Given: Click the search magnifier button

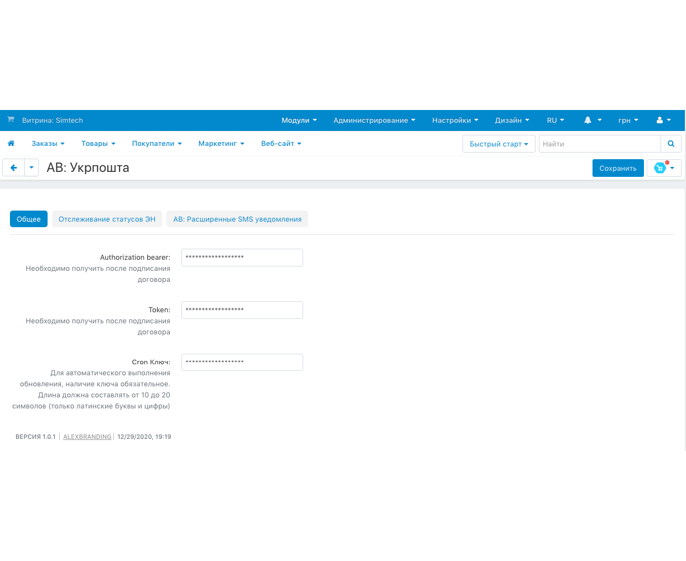Looking at the screenshot, I should (x=671, y=144).
